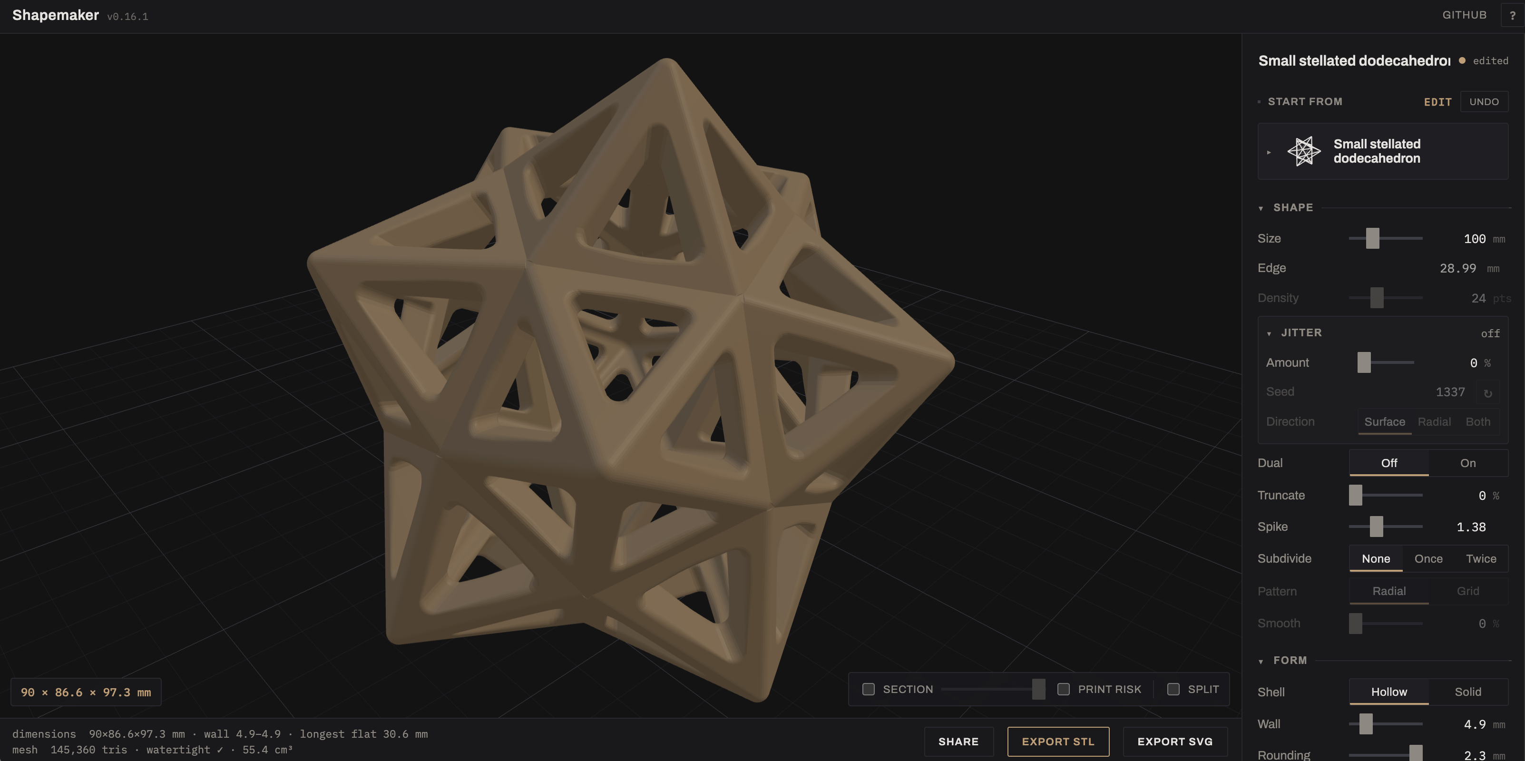The width and height of the screenshot is (1525, 761).
Task: Expand the Start From shape card arrow
Action: point(1269,152)
